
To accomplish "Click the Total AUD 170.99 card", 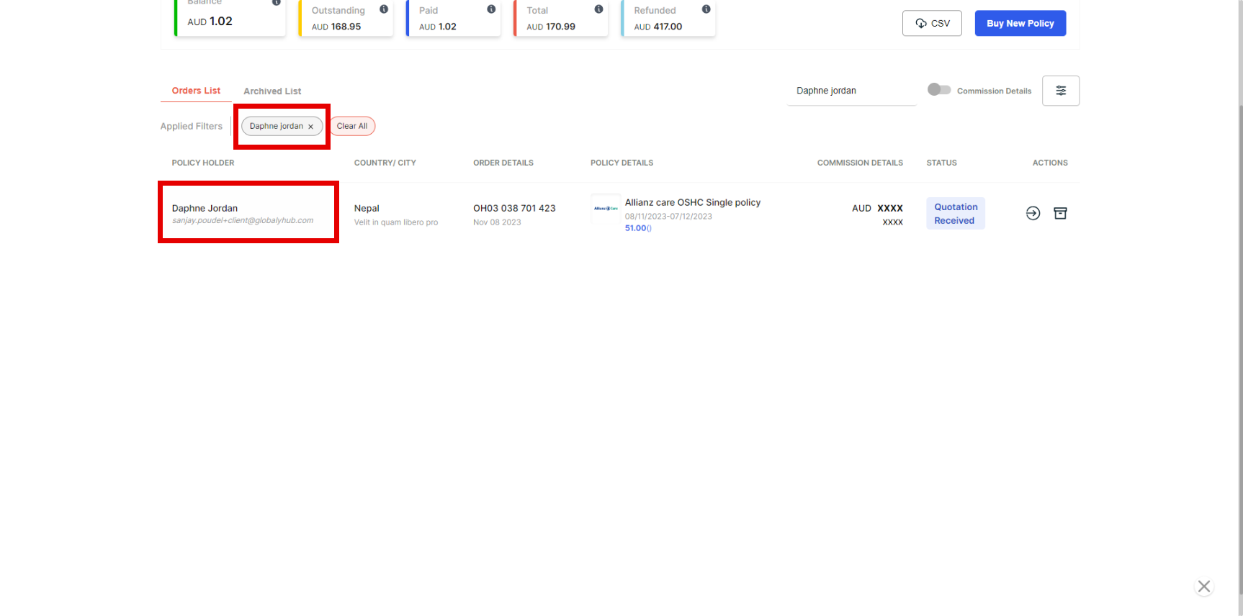I will coord(561,18).
